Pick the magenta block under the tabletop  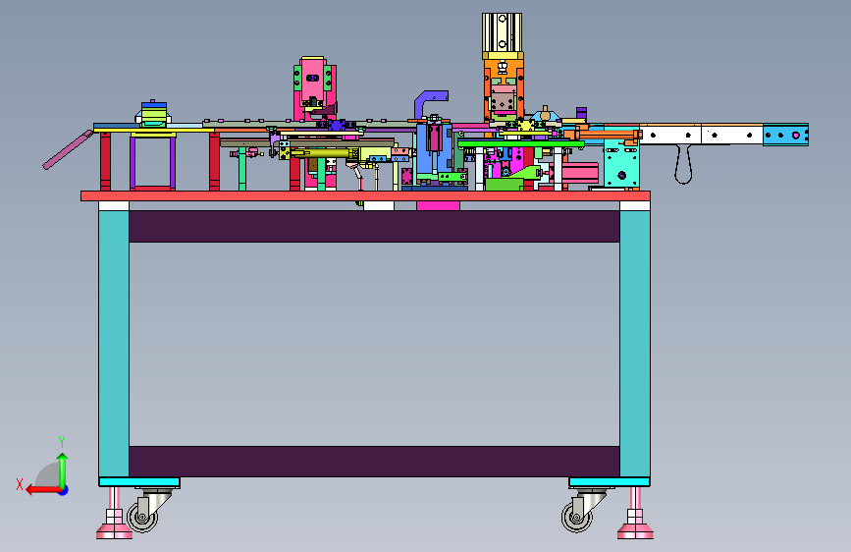[438, 205]
